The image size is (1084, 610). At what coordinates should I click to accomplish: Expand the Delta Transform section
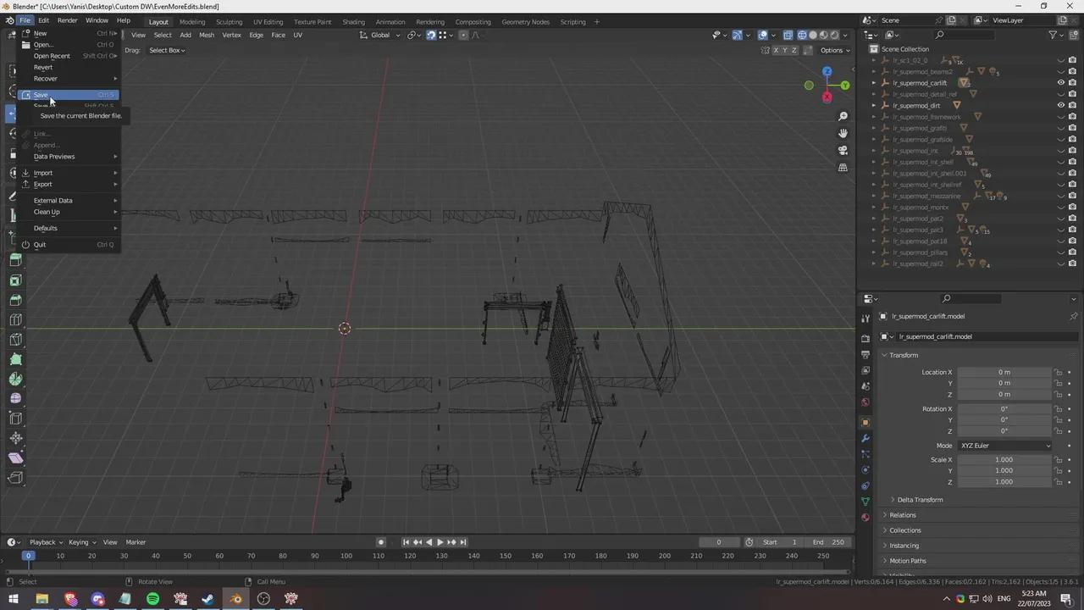click(920, 500)
